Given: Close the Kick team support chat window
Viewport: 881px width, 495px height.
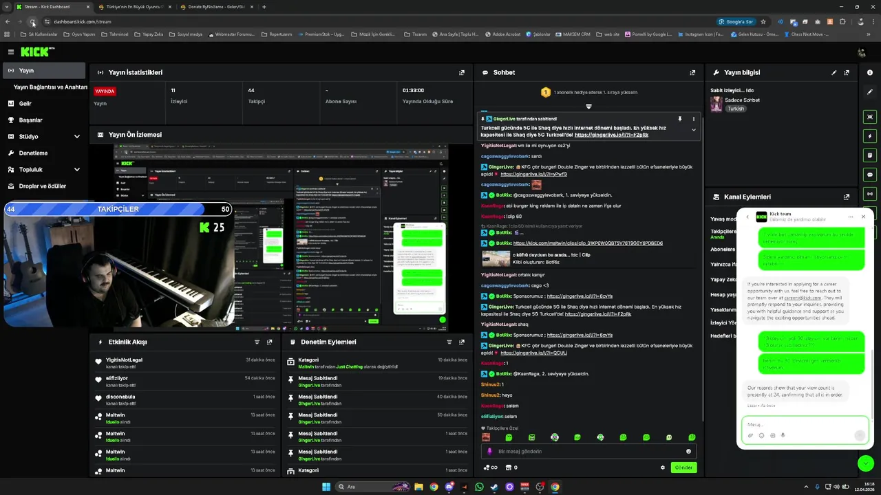Looking at the screenshot, I should [x=863, y=217].
